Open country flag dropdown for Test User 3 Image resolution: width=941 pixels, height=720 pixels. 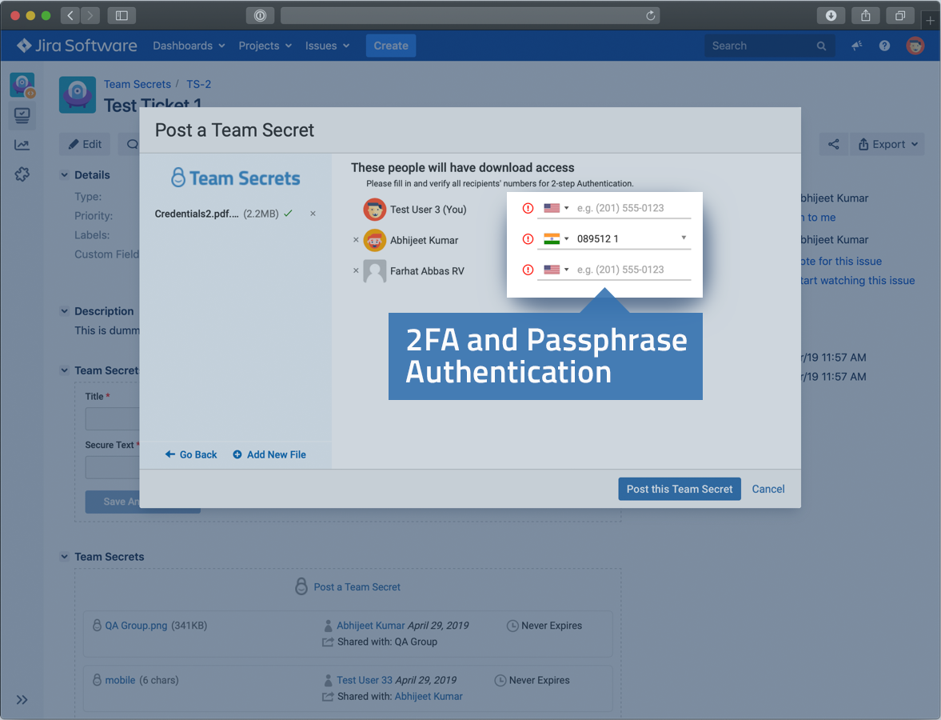tap(556, 208)
